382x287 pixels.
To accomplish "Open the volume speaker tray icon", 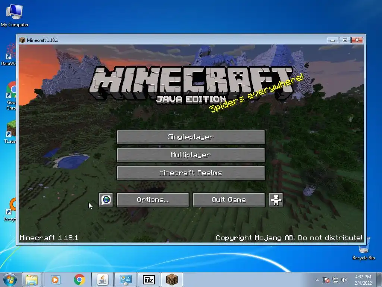I will 344,280.
